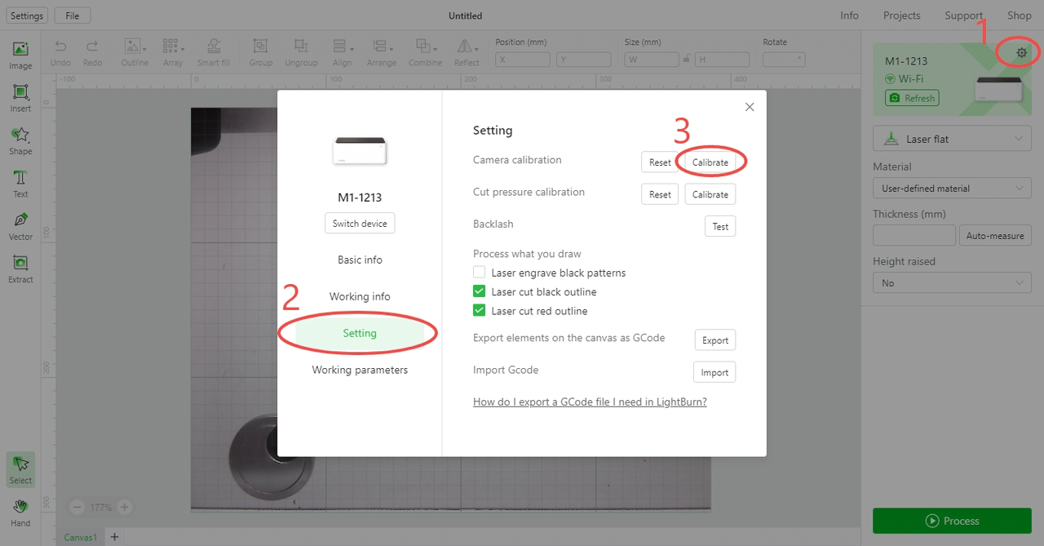
Task: Activate the Vector pen tool
Action: [x=20, y=225]
